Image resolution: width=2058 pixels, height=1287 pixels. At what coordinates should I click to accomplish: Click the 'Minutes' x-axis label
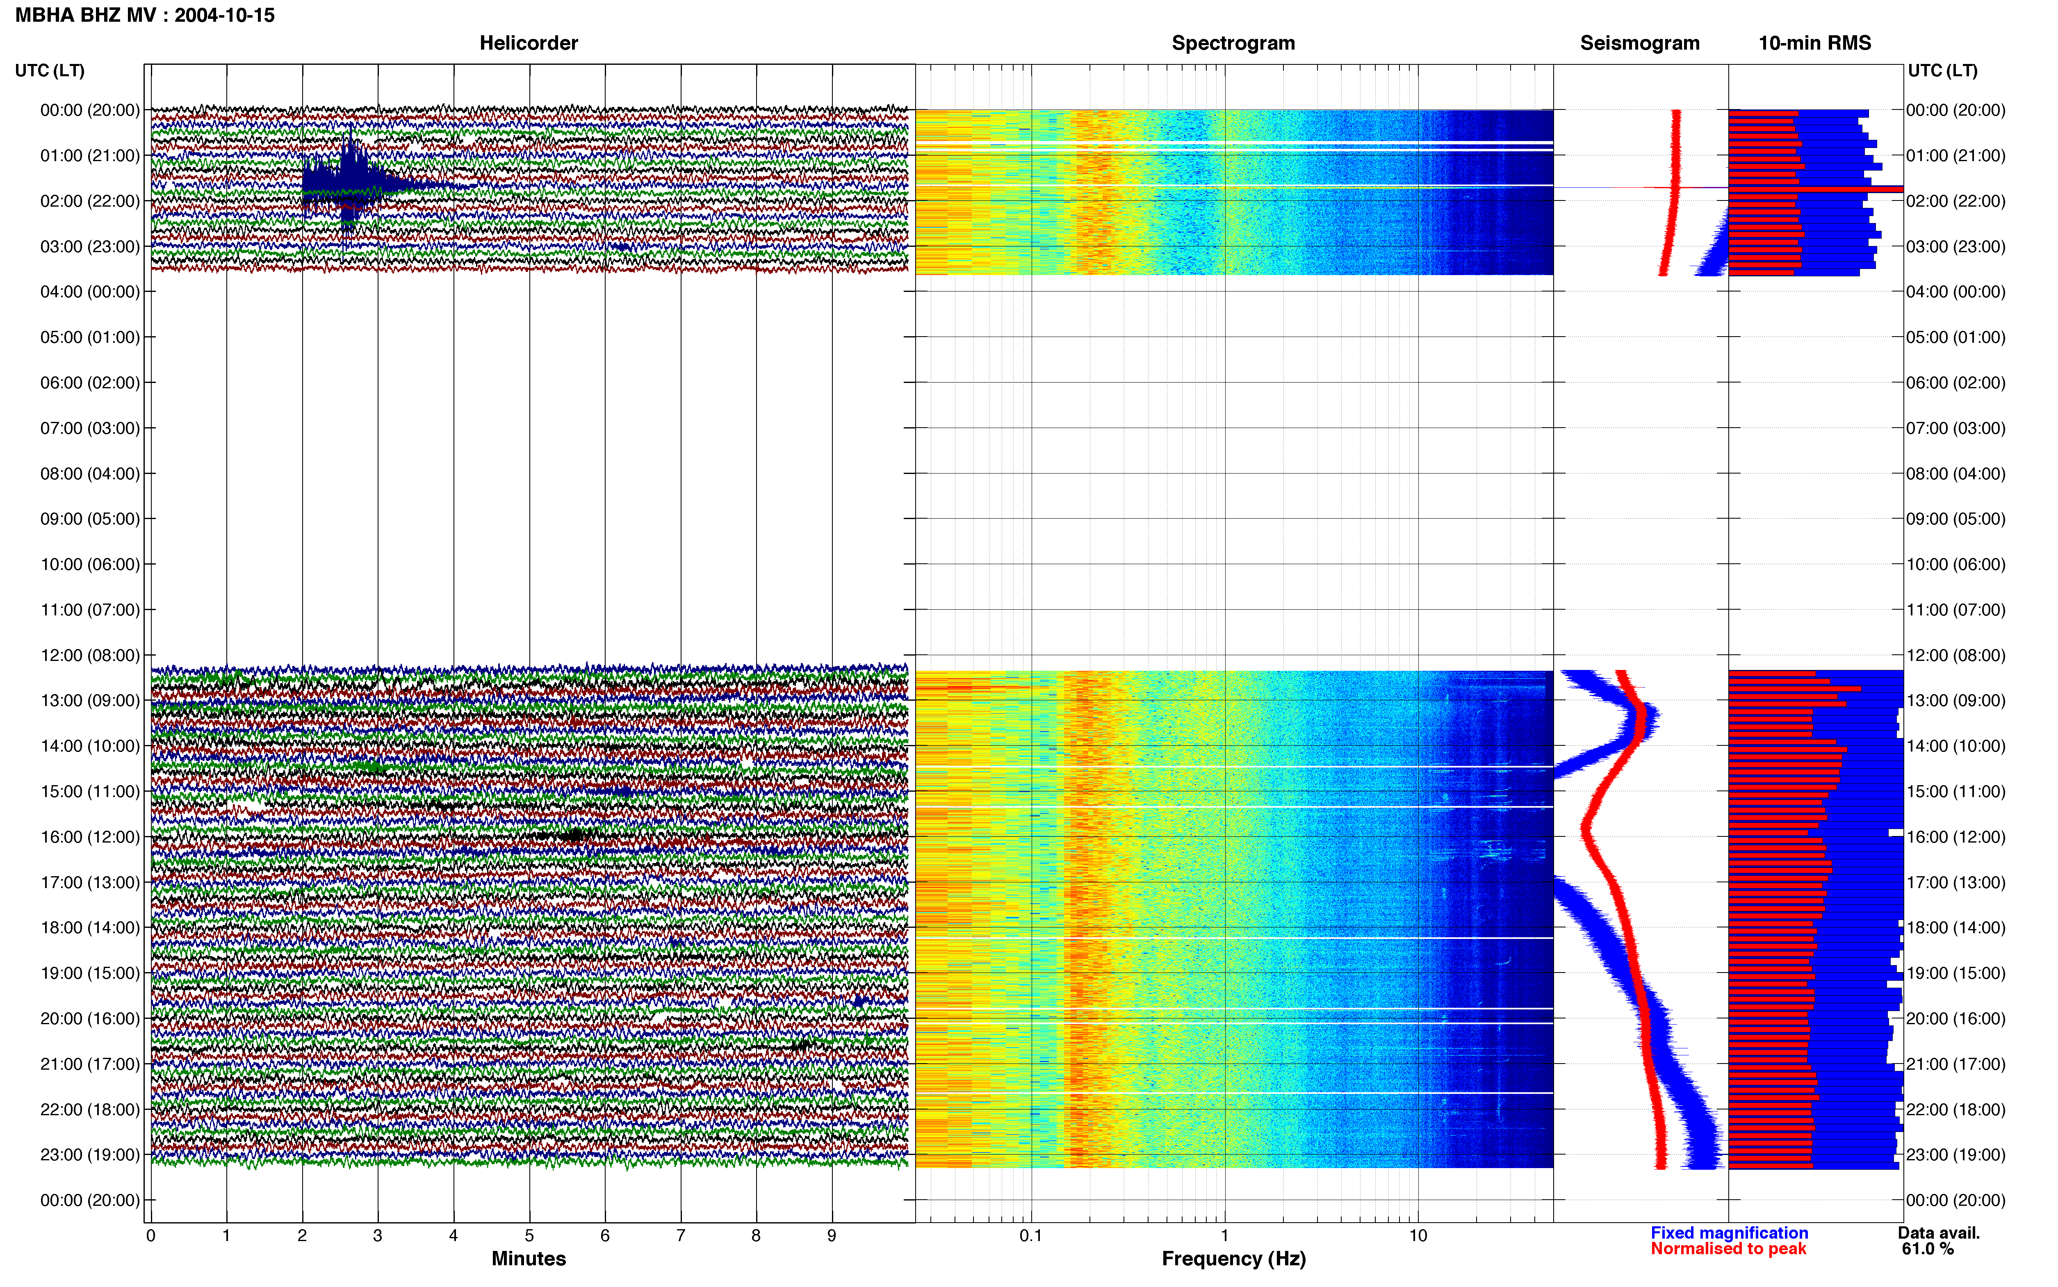[x=529, y=1258]
